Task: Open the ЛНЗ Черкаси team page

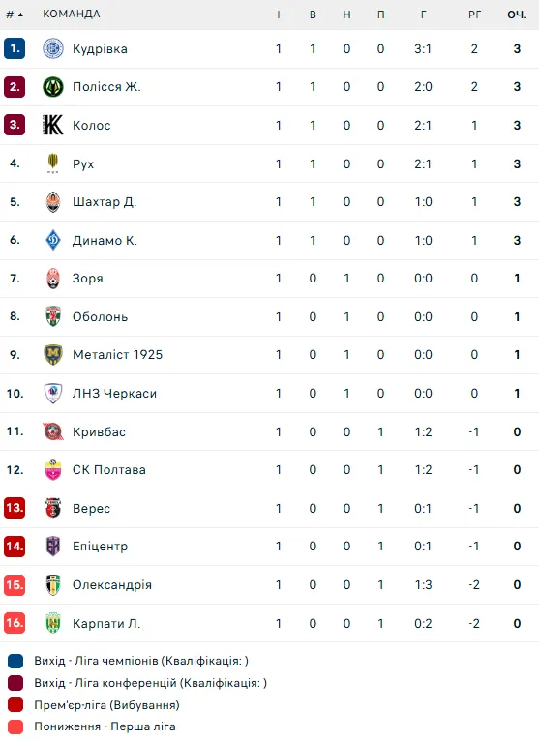Action: tap(114, 393)
